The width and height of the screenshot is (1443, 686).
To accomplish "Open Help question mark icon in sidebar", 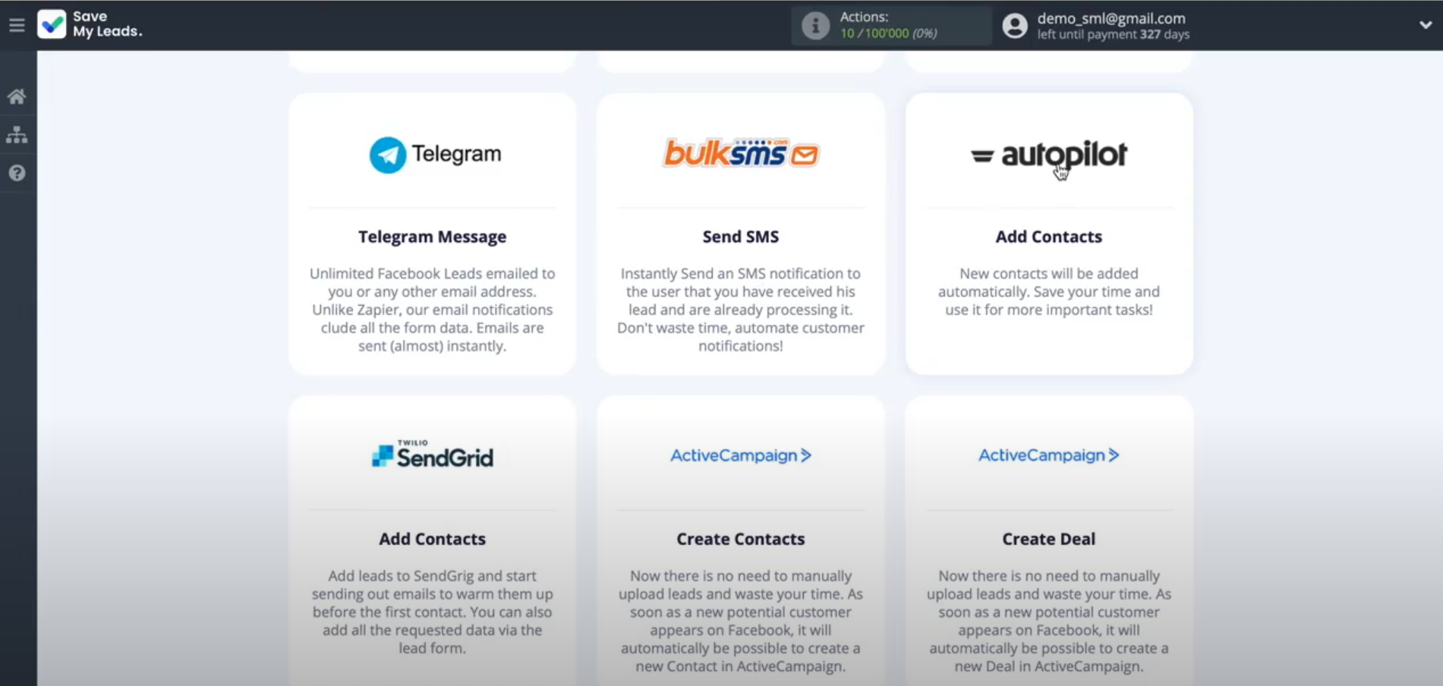I will (17, 173).
